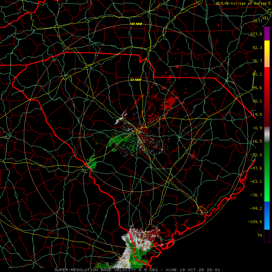Click the [KT] units label
The width and height of the screenshot is (272, 272).
click(258, 21)
